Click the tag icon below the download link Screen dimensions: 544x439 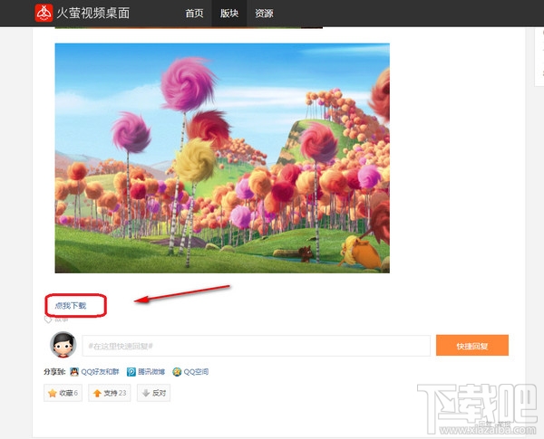click(x=48, y=320)
